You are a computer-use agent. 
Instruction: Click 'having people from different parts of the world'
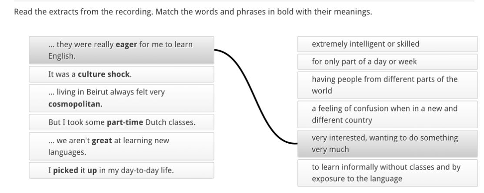pos(387,85)
